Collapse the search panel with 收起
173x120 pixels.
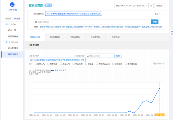click(158, 14)
